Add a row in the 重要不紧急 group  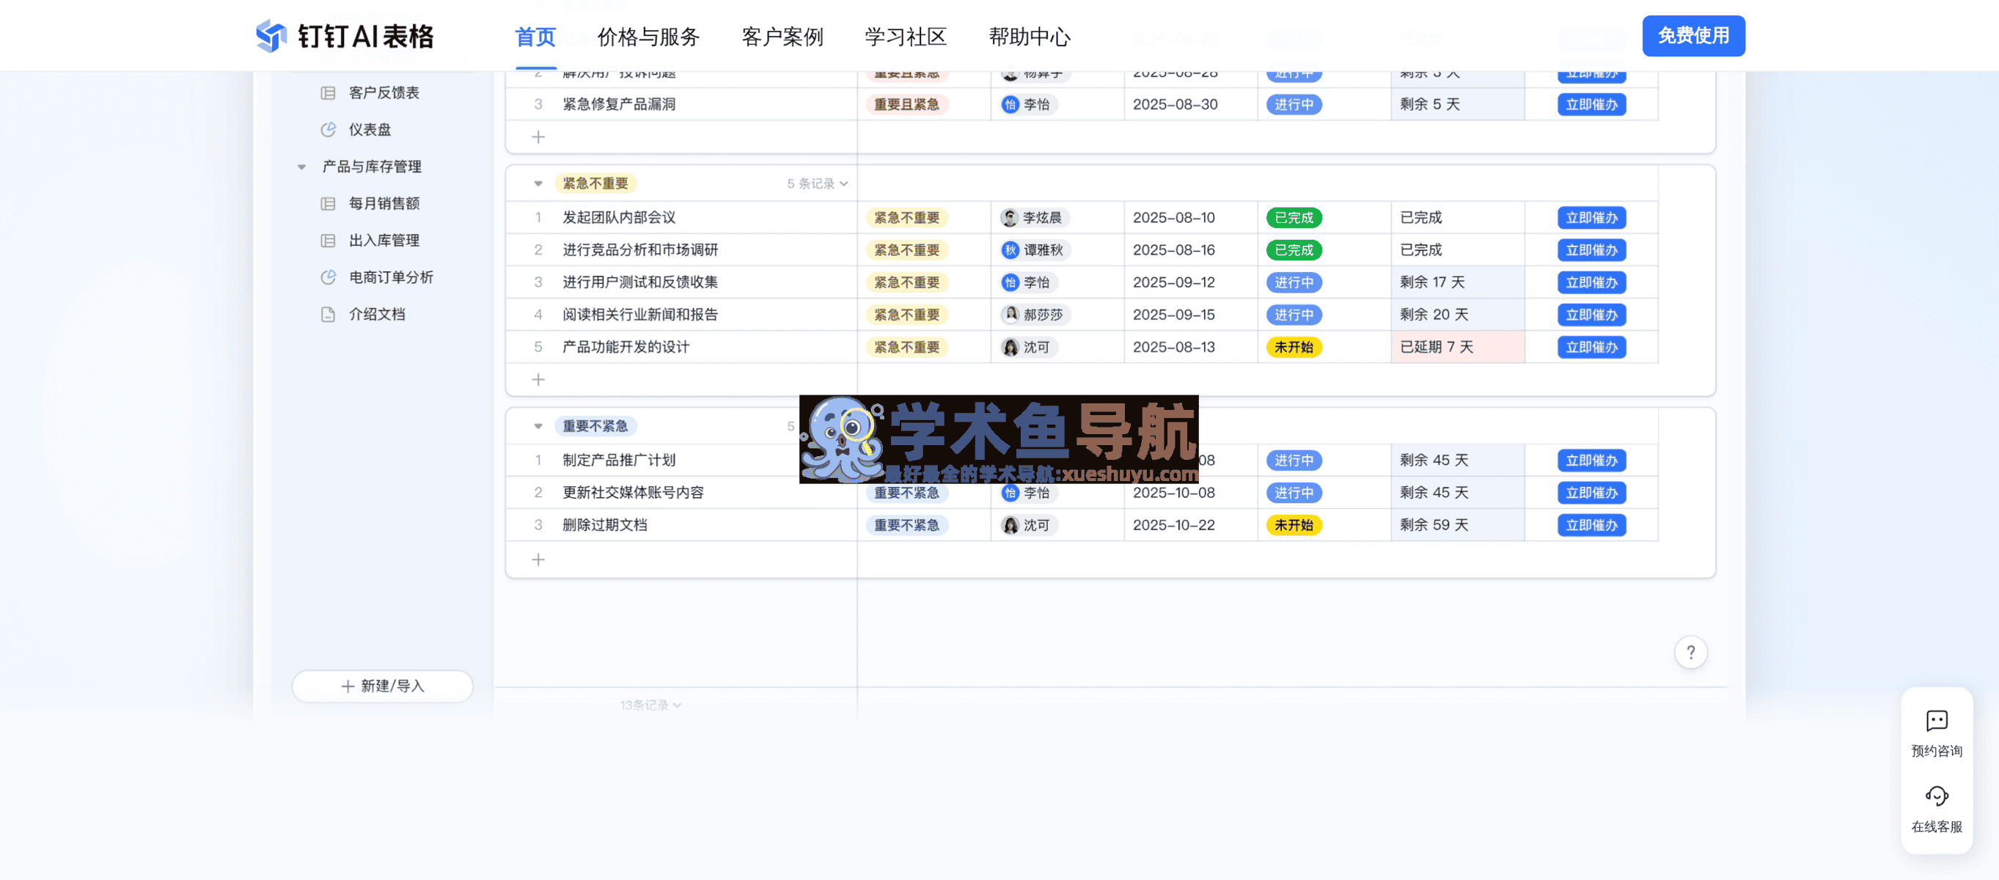[x=538, y=560]
